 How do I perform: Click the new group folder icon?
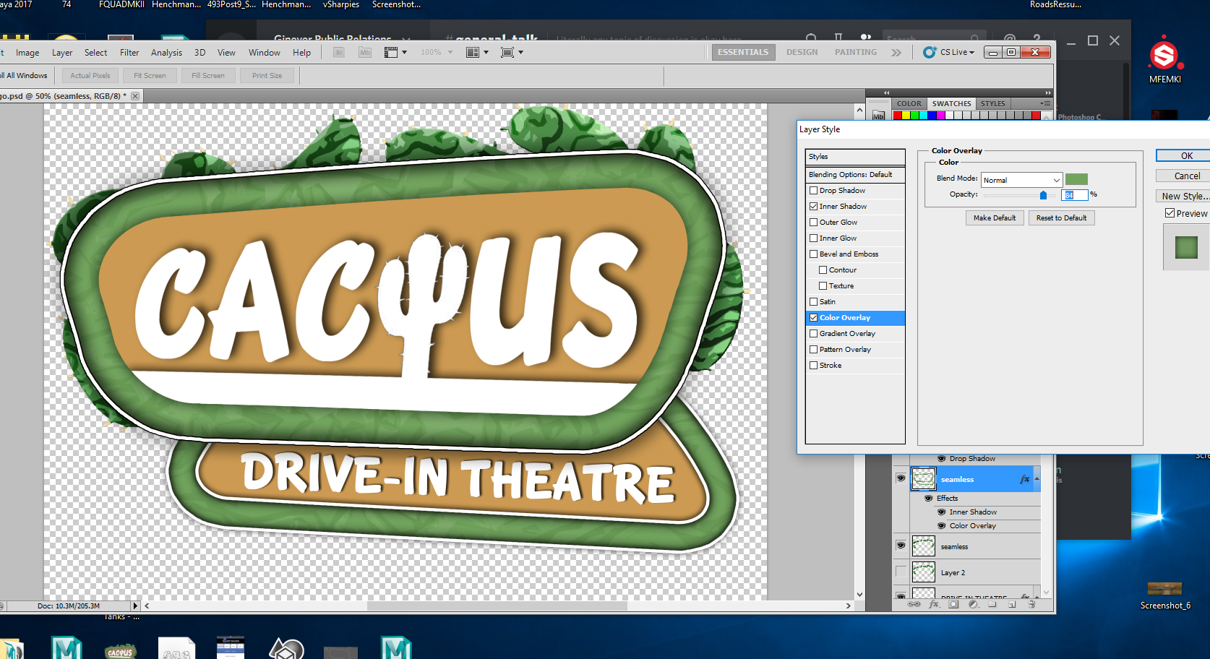pyautogui.click(x=992, y=604)
